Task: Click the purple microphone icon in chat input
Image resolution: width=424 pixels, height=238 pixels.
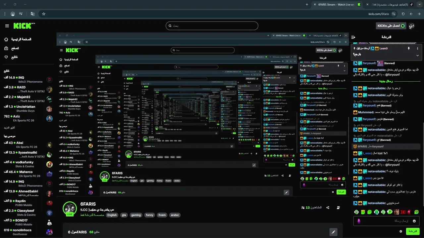Action: pyautogui.click(x=358, y=221)
